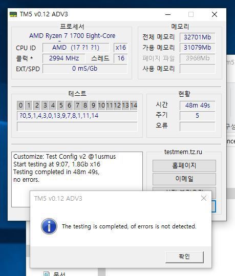The width and height of the screenshot is (235, 276).
Task: Select test block number 3
Action: 45,105
